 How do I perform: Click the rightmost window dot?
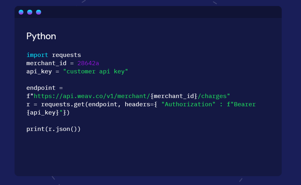pos(39,12)
